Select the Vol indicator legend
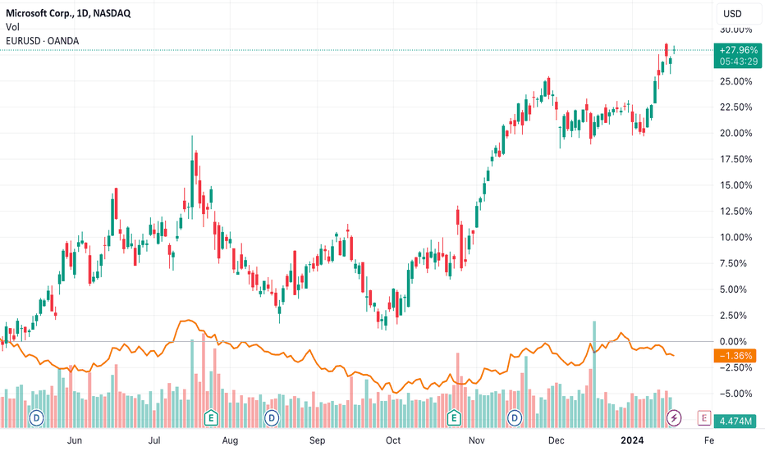The width and height of the screenshot is (765, 451). coord(12,27)
